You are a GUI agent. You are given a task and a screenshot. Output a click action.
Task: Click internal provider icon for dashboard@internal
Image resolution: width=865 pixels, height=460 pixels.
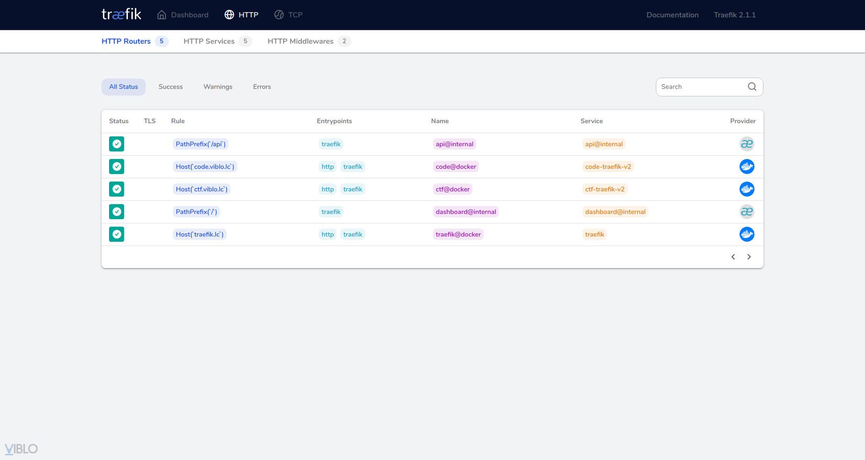[747, 212]
